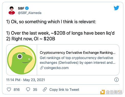Click the SBF display name

[21, 8]
